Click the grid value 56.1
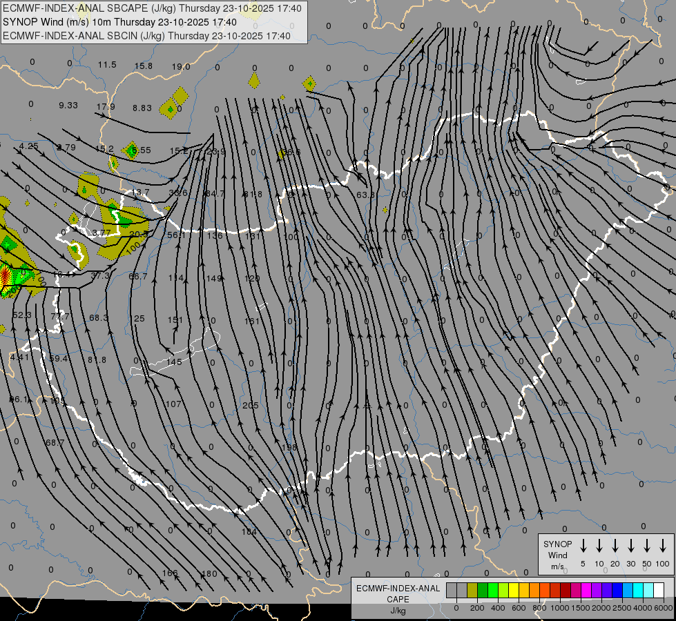This screenshot has width=676, height=621. 176,235
